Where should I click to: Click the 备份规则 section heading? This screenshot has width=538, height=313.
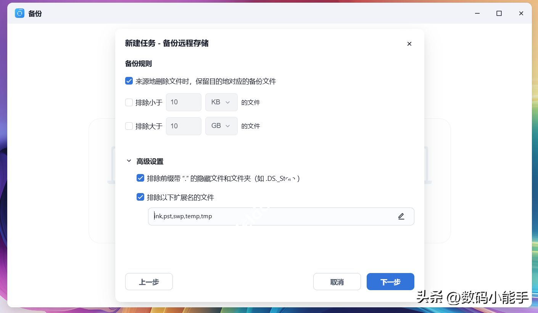pos(139,64)
